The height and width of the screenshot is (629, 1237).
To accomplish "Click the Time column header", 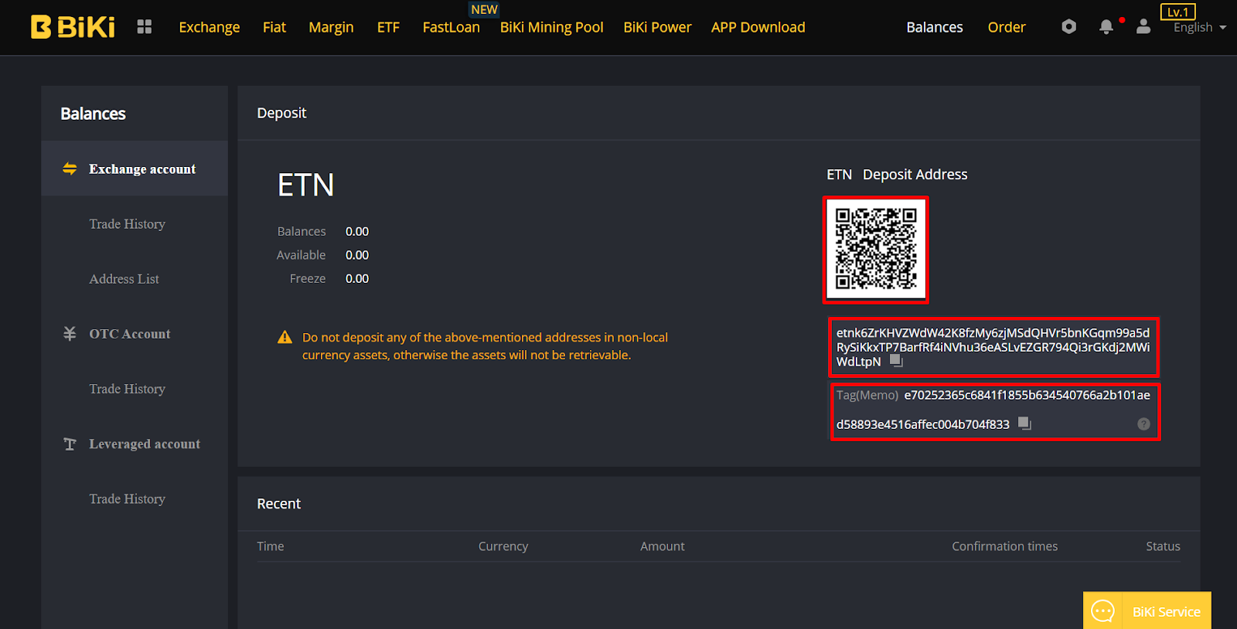I will (271, 546).
